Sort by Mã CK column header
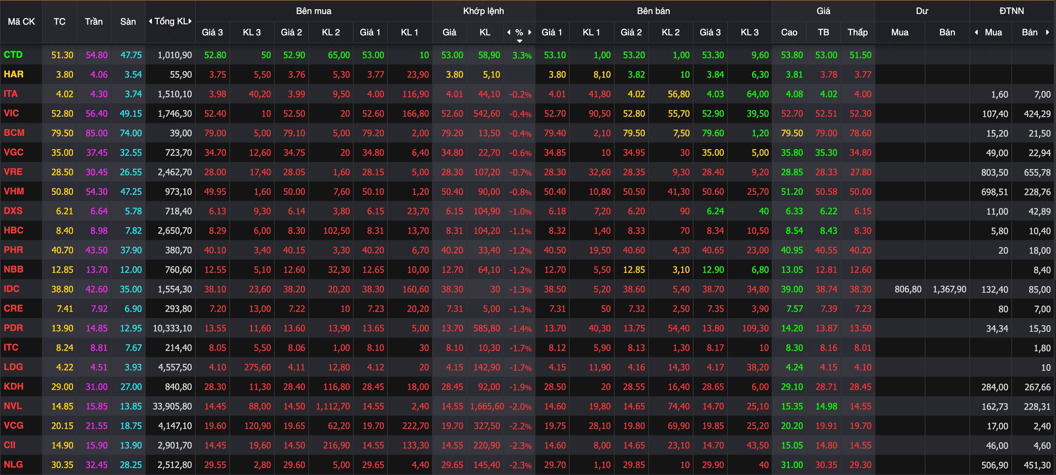This screenshot has width=1056, height=475. [x=21, y=22]
